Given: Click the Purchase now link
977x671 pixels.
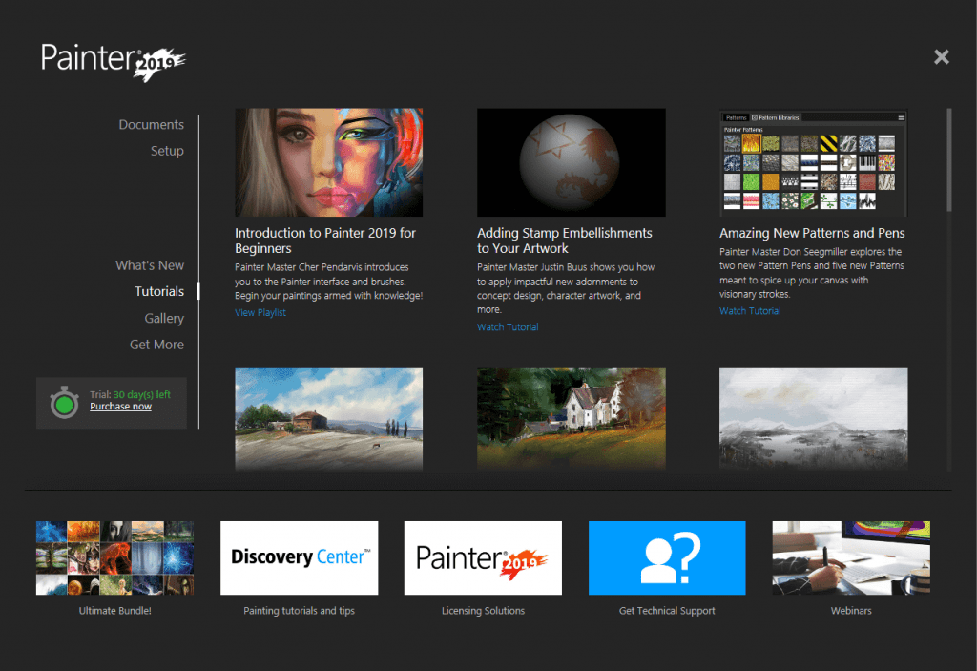Looking at the screenshot, I should tap(120, 406).
